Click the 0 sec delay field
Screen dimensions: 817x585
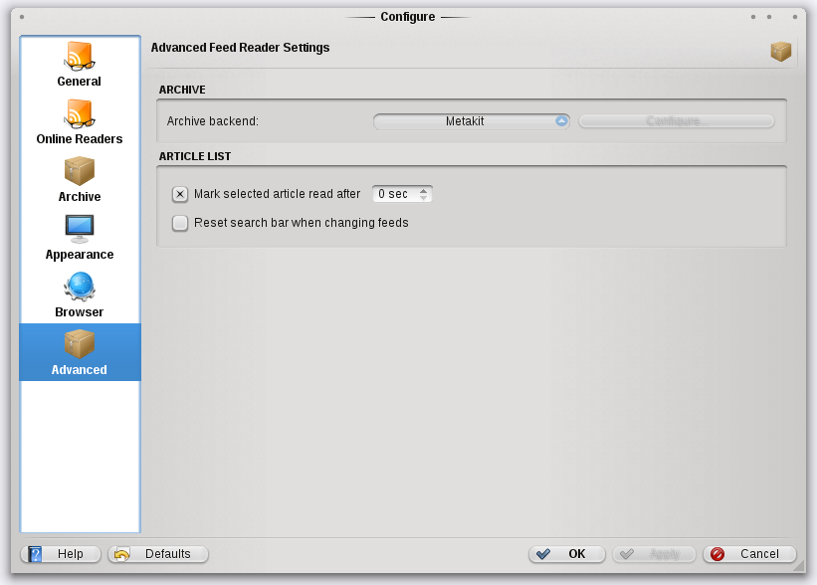[x=402, y=194]
